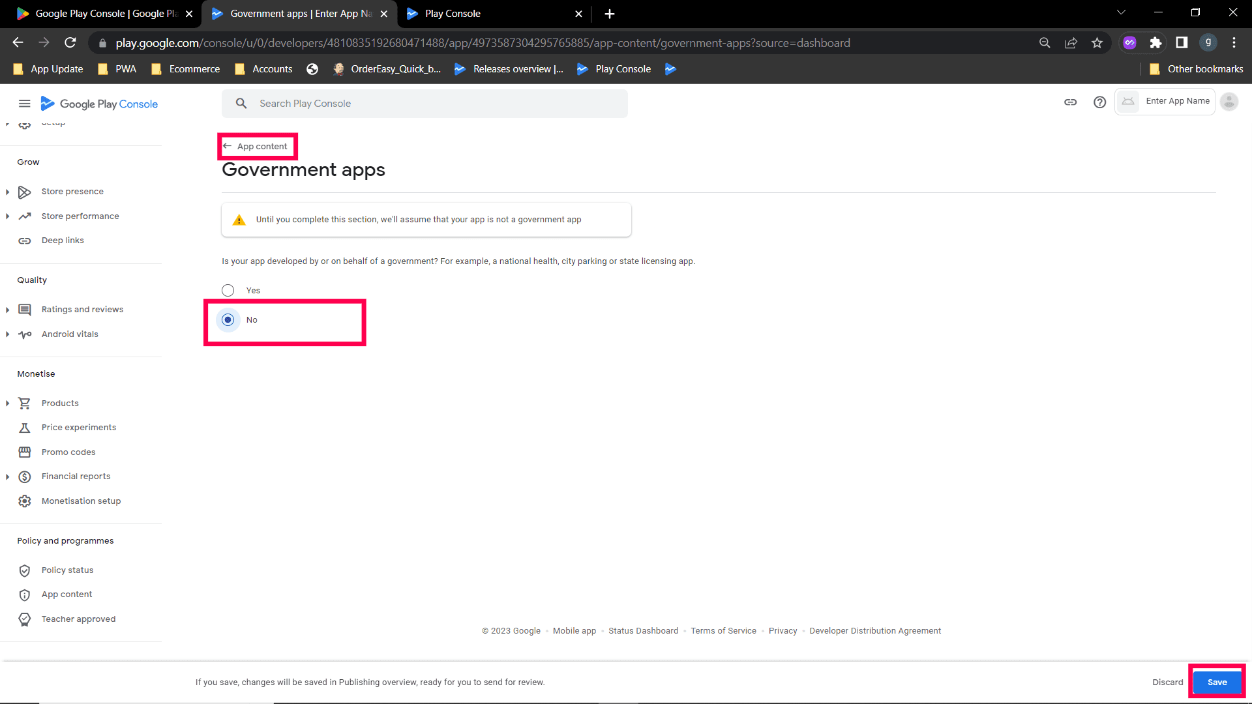Click the Price experiments flask icon
The width and height of the screenshot is (1252, 704).
coord(25,428)
